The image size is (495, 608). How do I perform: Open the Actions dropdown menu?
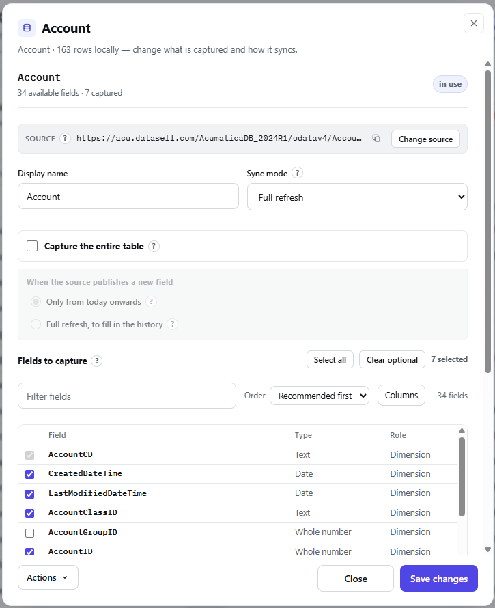48,577
